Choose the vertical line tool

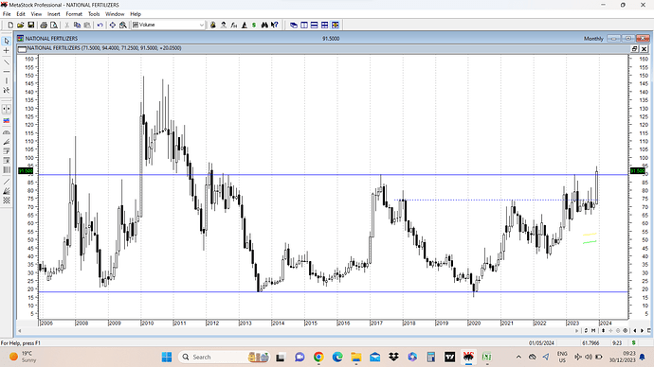point(7,81)
